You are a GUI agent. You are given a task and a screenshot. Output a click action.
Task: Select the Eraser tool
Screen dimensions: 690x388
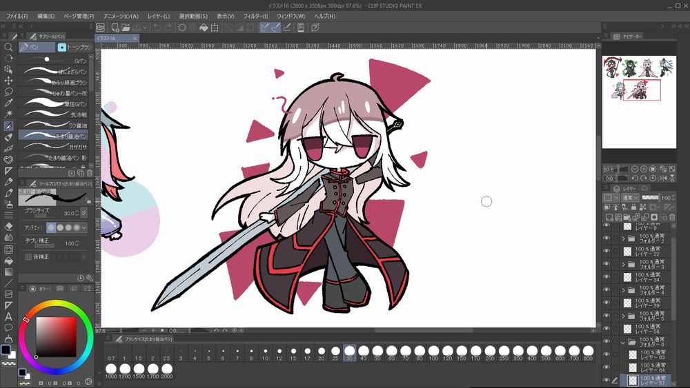(8, 226)
